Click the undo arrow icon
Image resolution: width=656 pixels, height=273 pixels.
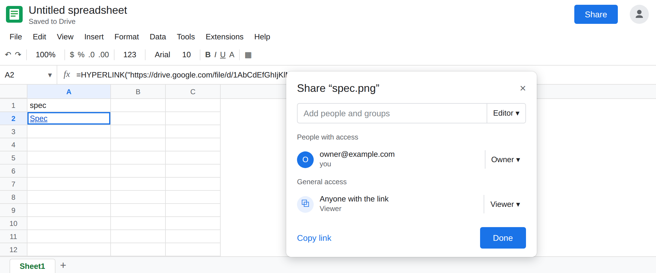(8, 55)
